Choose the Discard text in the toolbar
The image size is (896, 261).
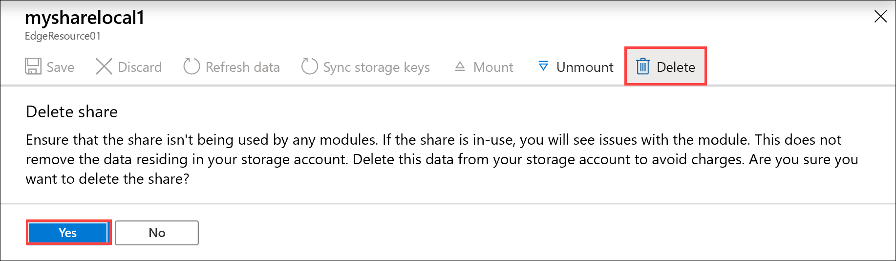tap(140, 67)
